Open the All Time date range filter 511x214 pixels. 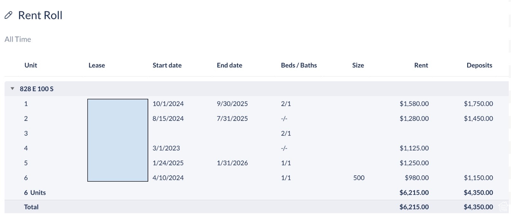pyautogui.click(x=18, y=39)
